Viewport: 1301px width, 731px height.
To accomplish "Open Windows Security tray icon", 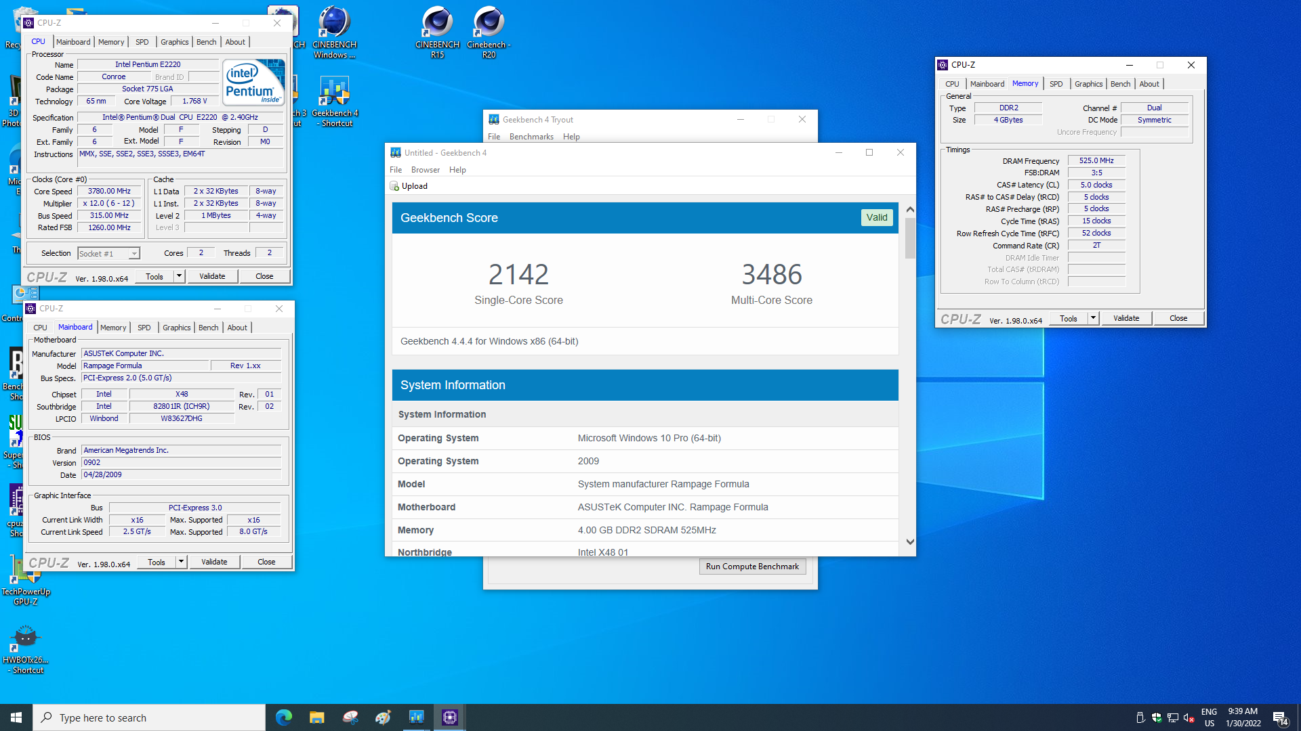I will (1157, 717).
